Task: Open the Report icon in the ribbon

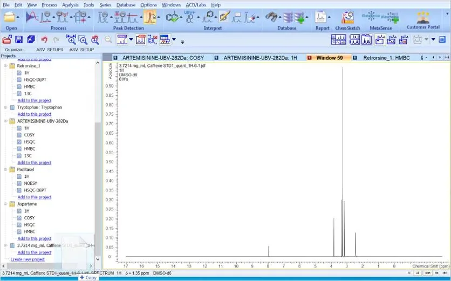Action: (x=320, y=17)
